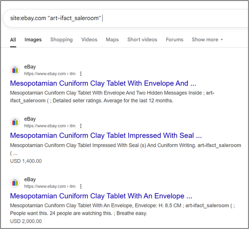Click the price text USD 2,000.00

coord(26,221)
